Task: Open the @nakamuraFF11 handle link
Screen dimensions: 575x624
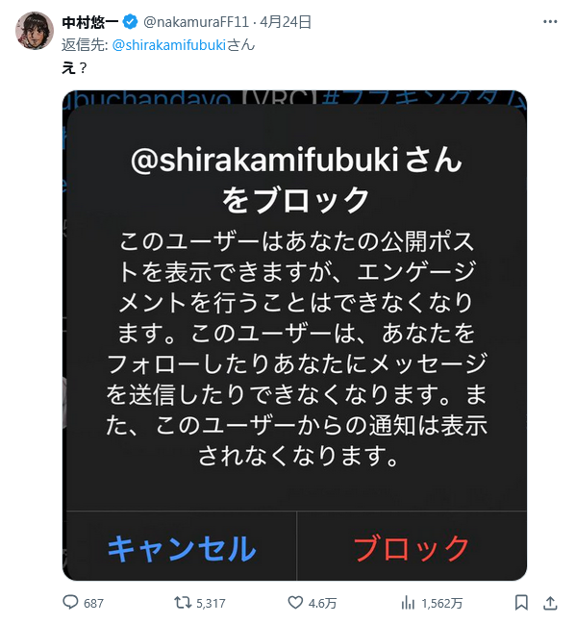Action: (x=196, y=22)
